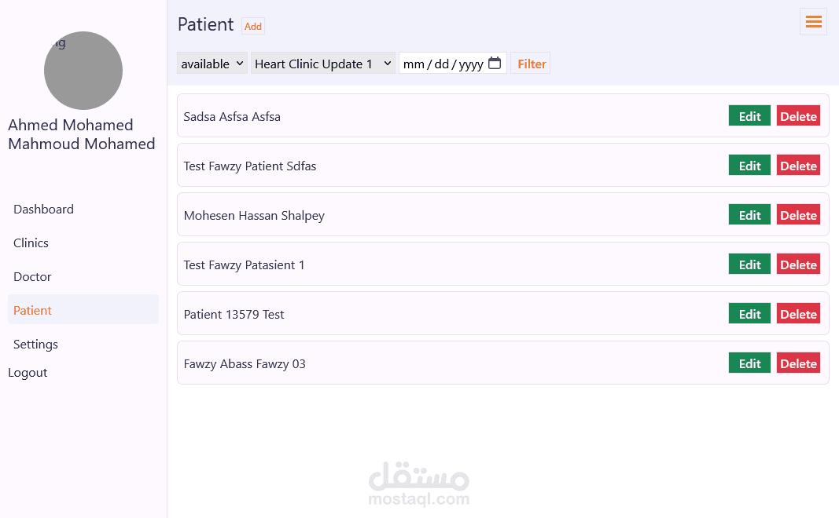Go to Dashboard in the sidebar
Screen dimensions: 839x518
(44, 210)
